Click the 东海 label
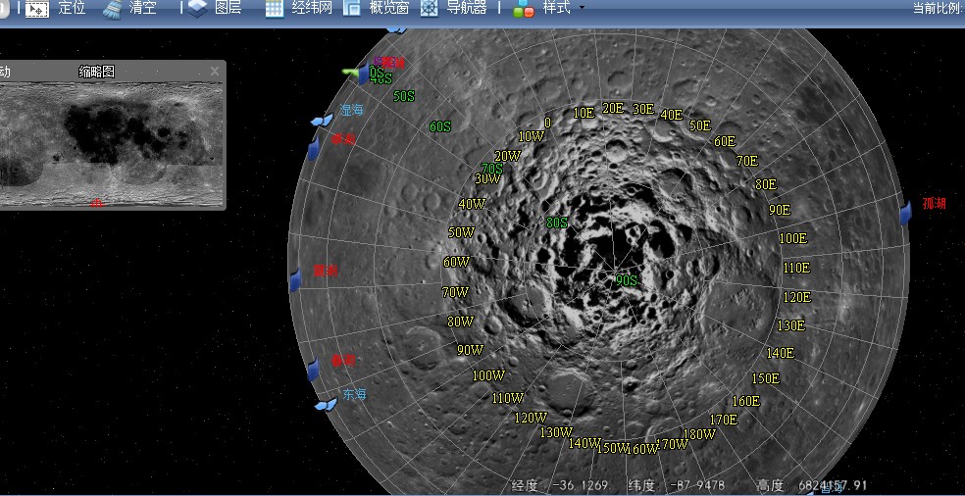This screenshot has width=965, height=496. click(x=354, y=394)
